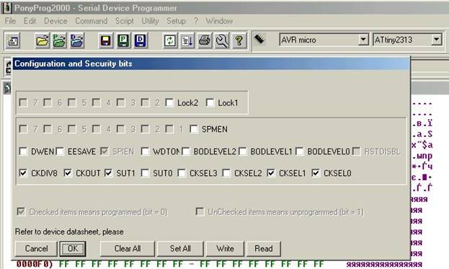Click the reload files toolbar icon
The width and height of the screenshot is (449, 269).
coord(170,40)
